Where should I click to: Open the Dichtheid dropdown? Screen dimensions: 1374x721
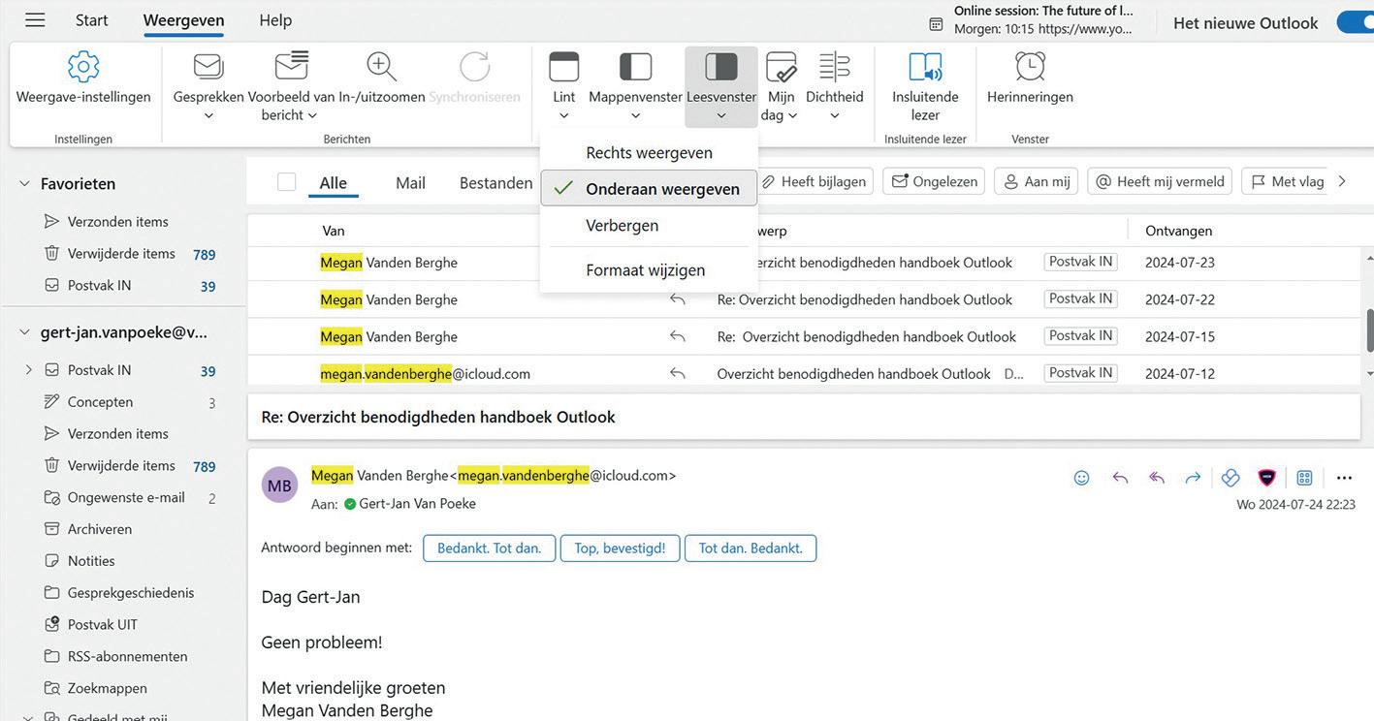click(x=835, y=87)
